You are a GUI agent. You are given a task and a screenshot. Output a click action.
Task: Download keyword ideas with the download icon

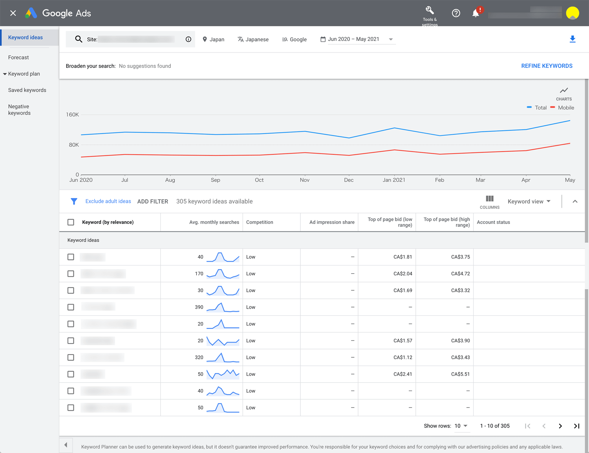[x=573, y=39]
